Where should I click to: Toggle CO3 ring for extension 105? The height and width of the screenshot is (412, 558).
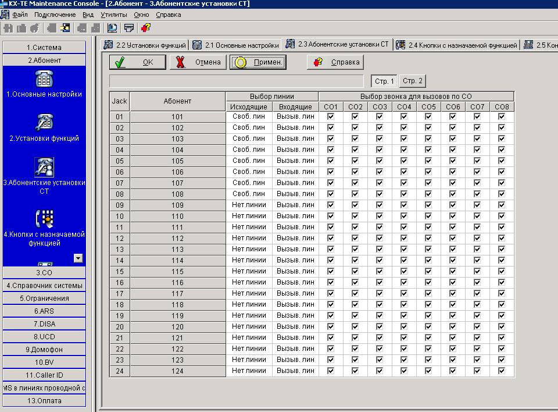click(380, 161)
